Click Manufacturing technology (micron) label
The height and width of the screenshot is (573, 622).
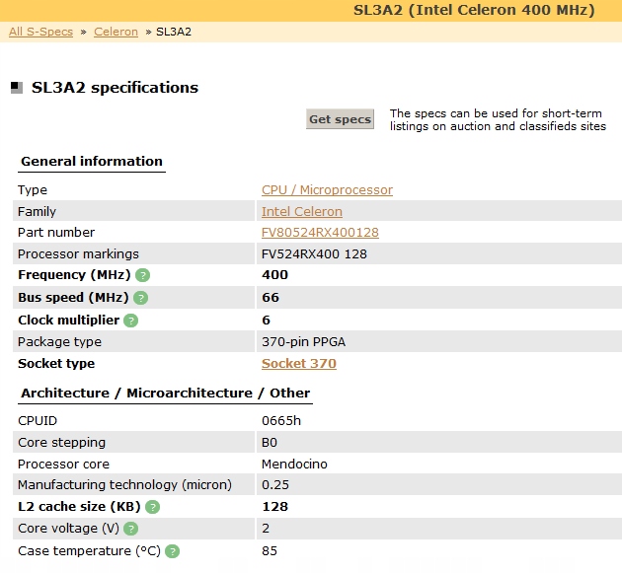(x=124, y=485)
